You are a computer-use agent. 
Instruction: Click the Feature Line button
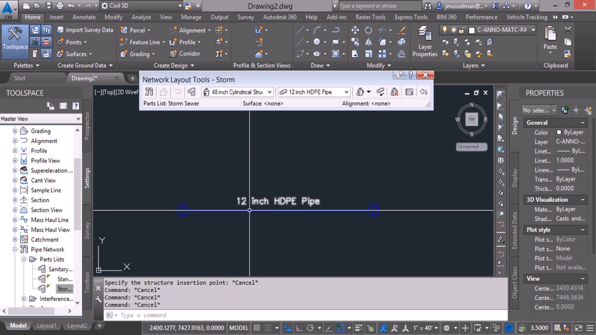coord(142,42)
